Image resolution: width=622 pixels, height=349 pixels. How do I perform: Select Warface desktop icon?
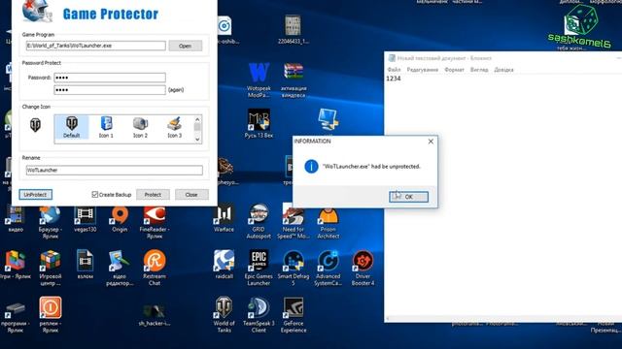pyautogui.click(x=224, y=219)
